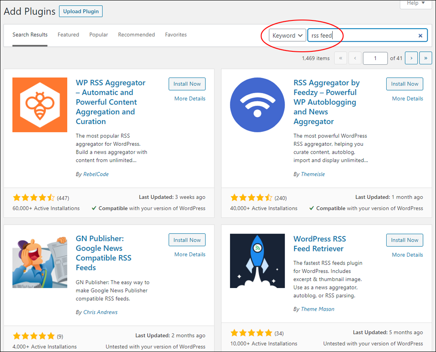Click the current page number field
436x352 pixels.
pyautogui.click(x=375, y=58)
